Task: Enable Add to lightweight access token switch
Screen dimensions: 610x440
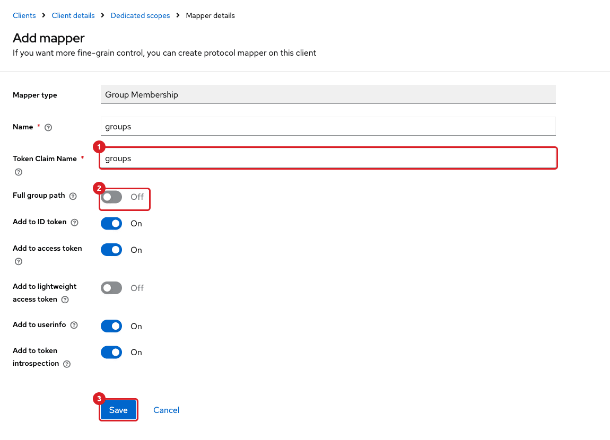Action: pyautogui.click(x=111, y=288)
